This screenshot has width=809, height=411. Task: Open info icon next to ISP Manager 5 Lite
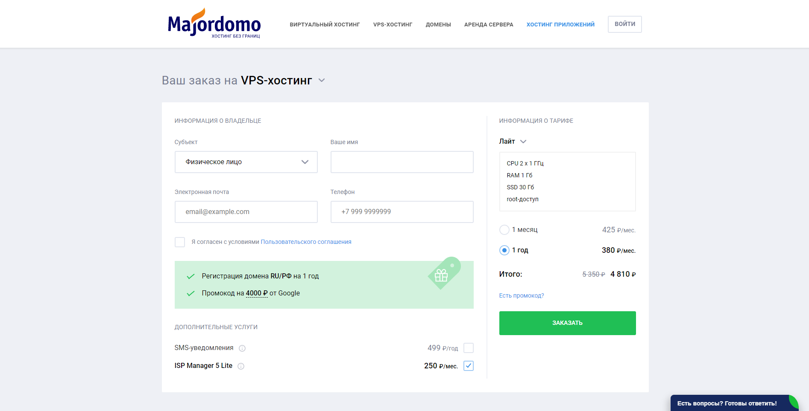point(241,366)
